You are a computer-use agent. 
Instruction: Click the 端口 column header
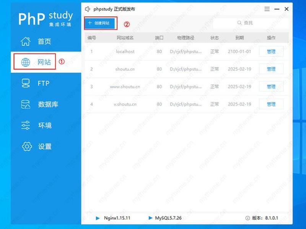tap(159, 38)
